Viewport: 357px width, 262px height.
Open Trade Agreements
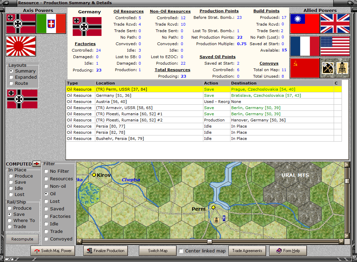click(x=247, y=251)
